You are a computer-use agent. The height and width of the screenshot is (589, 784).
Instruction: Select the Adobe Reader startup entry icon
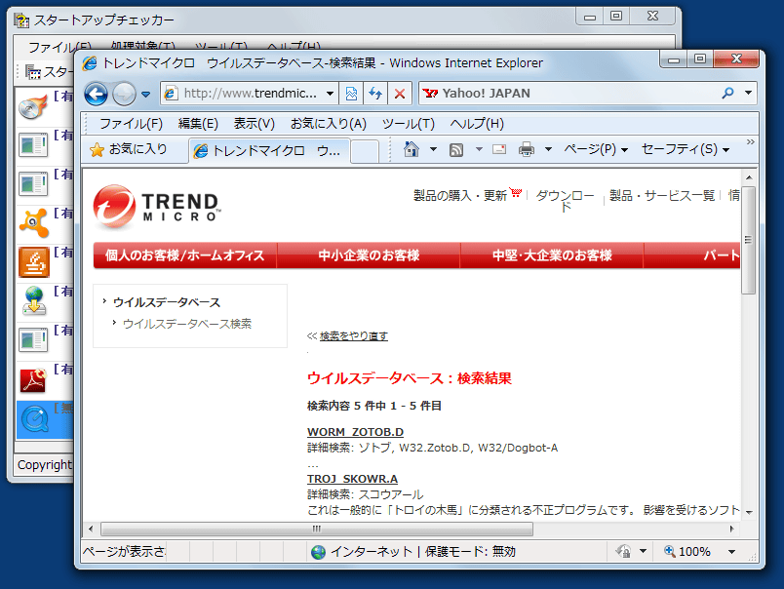33,379
